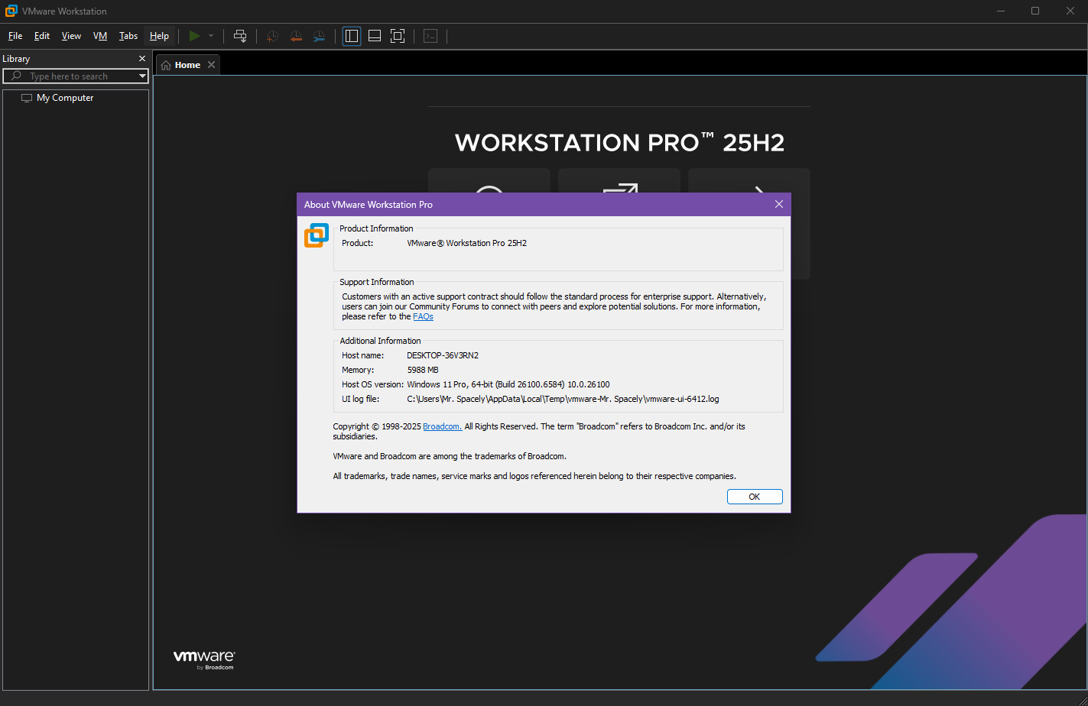Click the FAQs link in Support Information
The height and width of the screenshot is (706, 1088).
coord(423,316)
